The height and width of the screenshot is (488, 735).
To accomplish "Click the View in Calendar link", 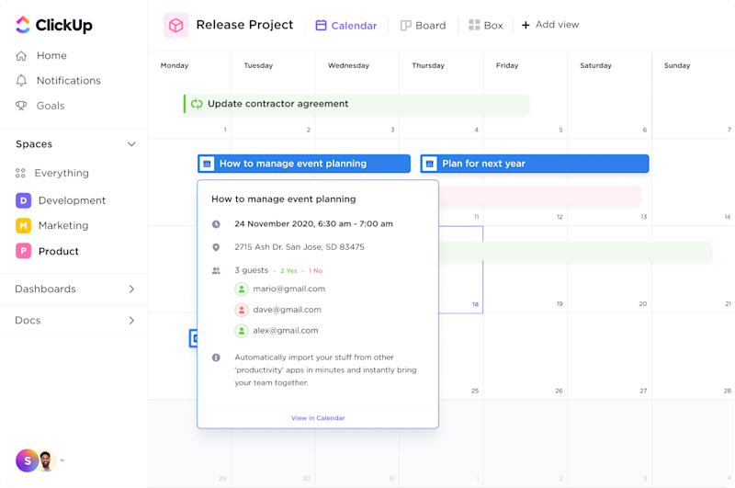I will pos(318,417).
